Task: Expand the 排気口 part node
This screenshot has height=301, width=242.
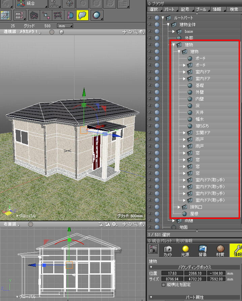Action: coord(179,207)
